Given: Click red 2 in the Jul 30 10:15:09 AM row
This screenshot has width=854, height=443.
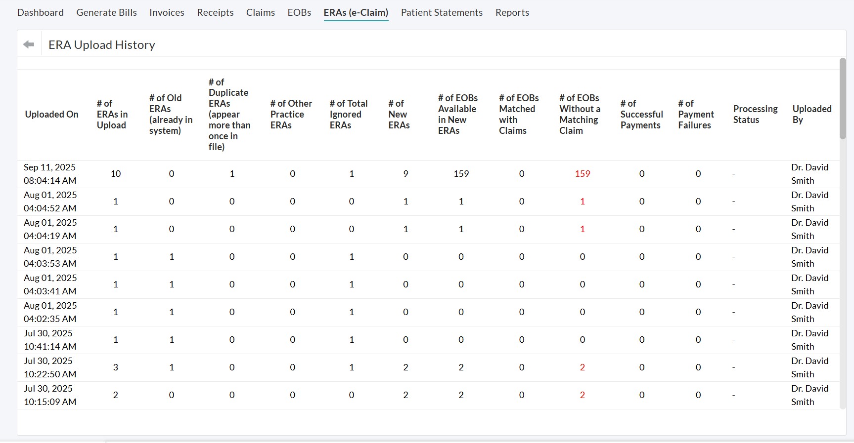Looking at the screenshot, I should [583, 395].
